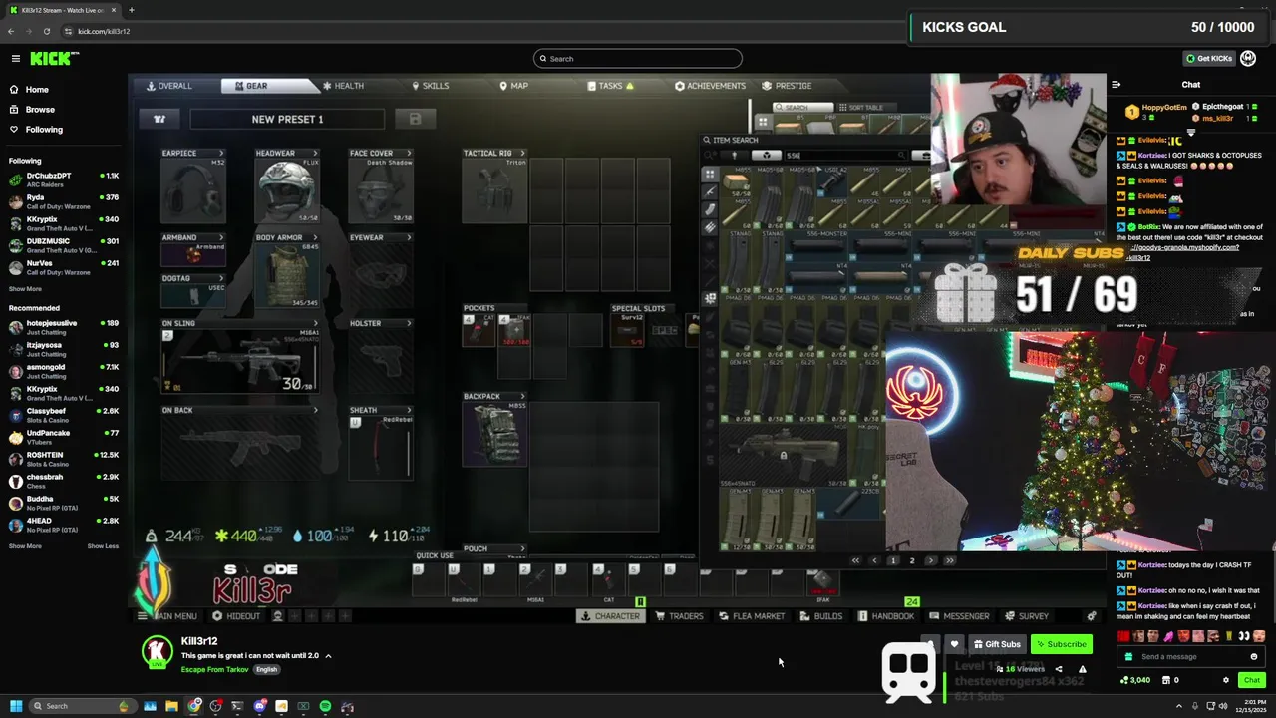Screen dimensions: 1276x718
Task: Open DUBZMUSIC channel in the Following list
Action: 64,246
